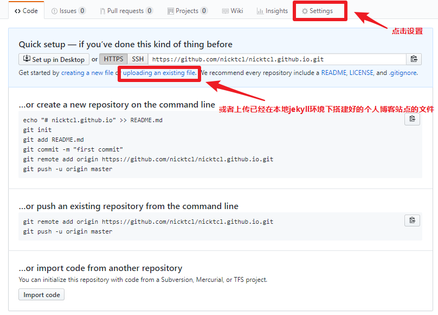
Task: Click the echo README.md command line
Action: tap(93, 120)
